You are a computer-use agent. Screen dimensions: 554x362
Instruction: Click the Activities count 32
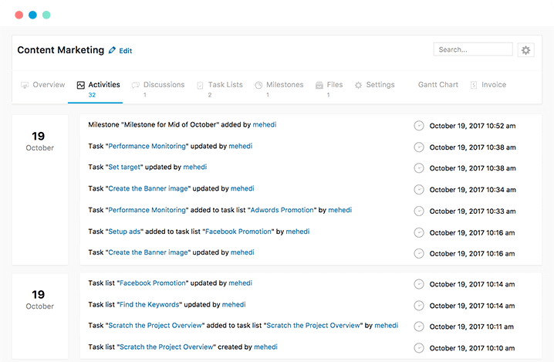pyautogui.click(x=92, y=95)
